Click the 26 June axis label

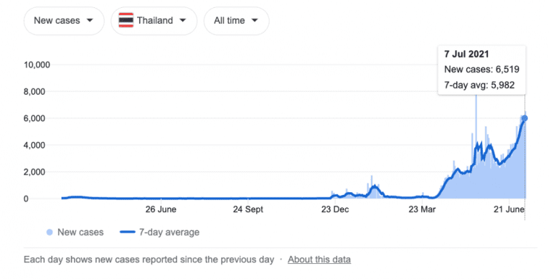161,209
